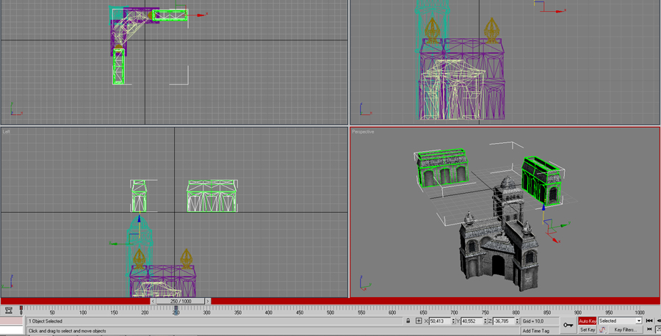Open the default in/out tangents curve icon
The width and height of the screenshot is (661, 336).
coord(603,330)
